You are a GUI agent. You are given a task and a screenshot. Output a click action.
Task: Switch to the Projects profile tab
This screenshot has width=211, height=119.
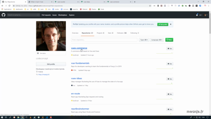[x=100, y=33]
